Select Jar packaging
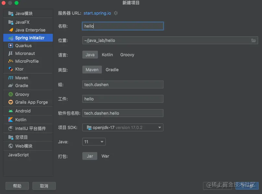The width and height of the screenshot is (262, 194). 90,156
